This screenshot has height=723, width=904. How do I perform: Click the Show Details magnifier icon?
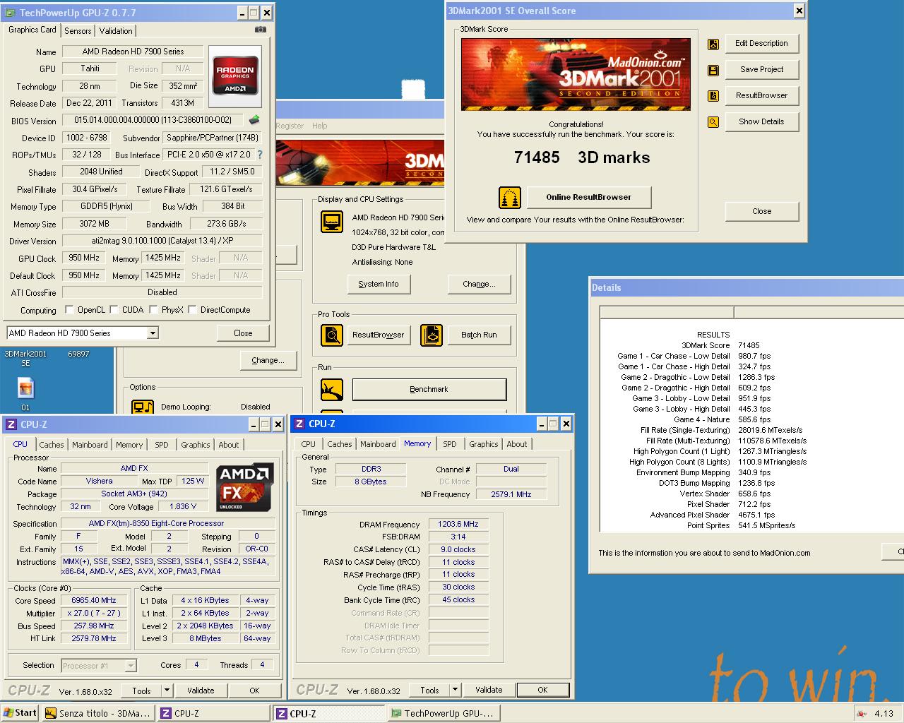point(713,122)
